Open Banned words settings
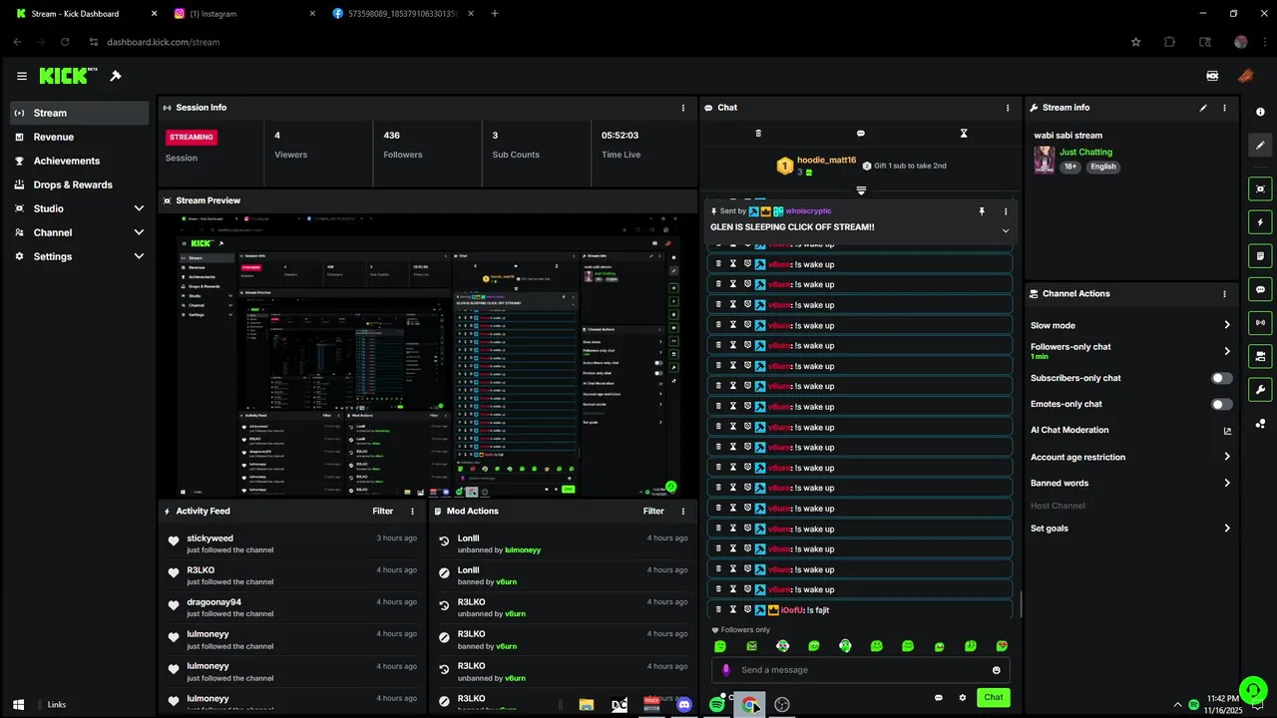Viewport: 1277px width, 718px height. coord(1130,483)
